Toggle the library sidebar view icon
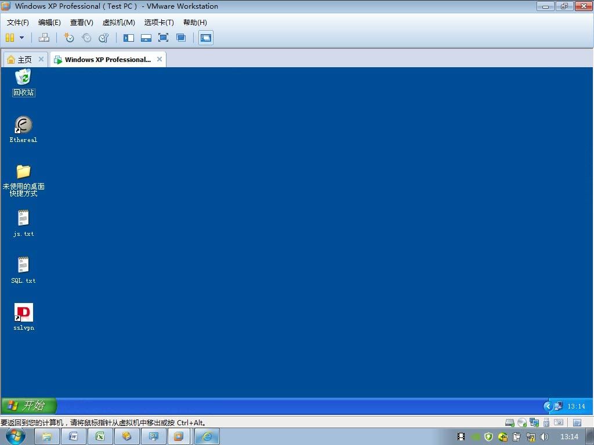This screenshot has width=594, height=445. (128, 38)
